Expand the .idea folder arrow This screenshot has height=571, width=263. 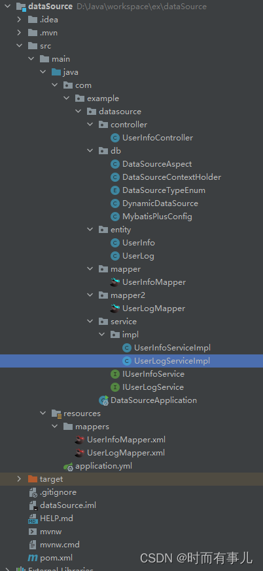pos(19,20)
